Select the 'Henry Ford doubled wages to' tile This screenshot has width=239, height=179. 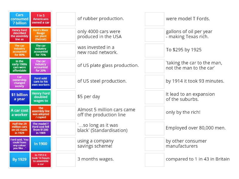tap(41, 97)
